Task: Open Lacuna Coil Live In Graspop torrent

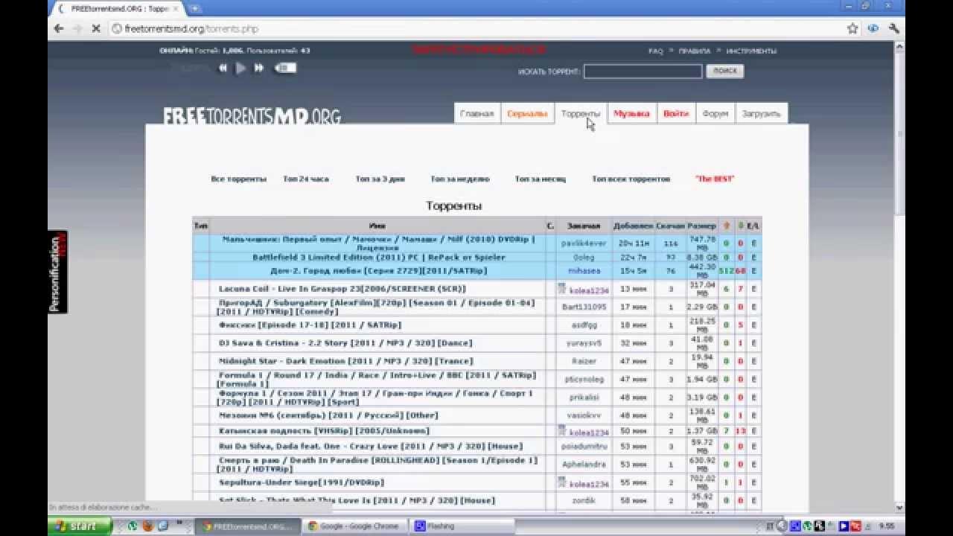Action: click(342, 289)
